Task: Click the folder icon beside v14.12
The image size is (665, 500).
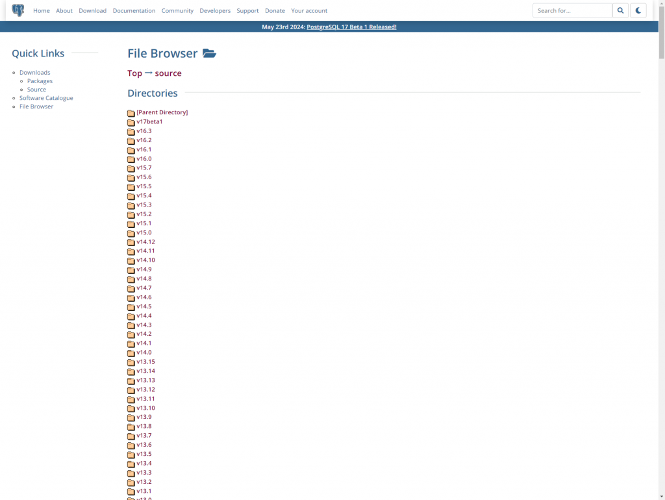Action: click(x=131, y=242)
